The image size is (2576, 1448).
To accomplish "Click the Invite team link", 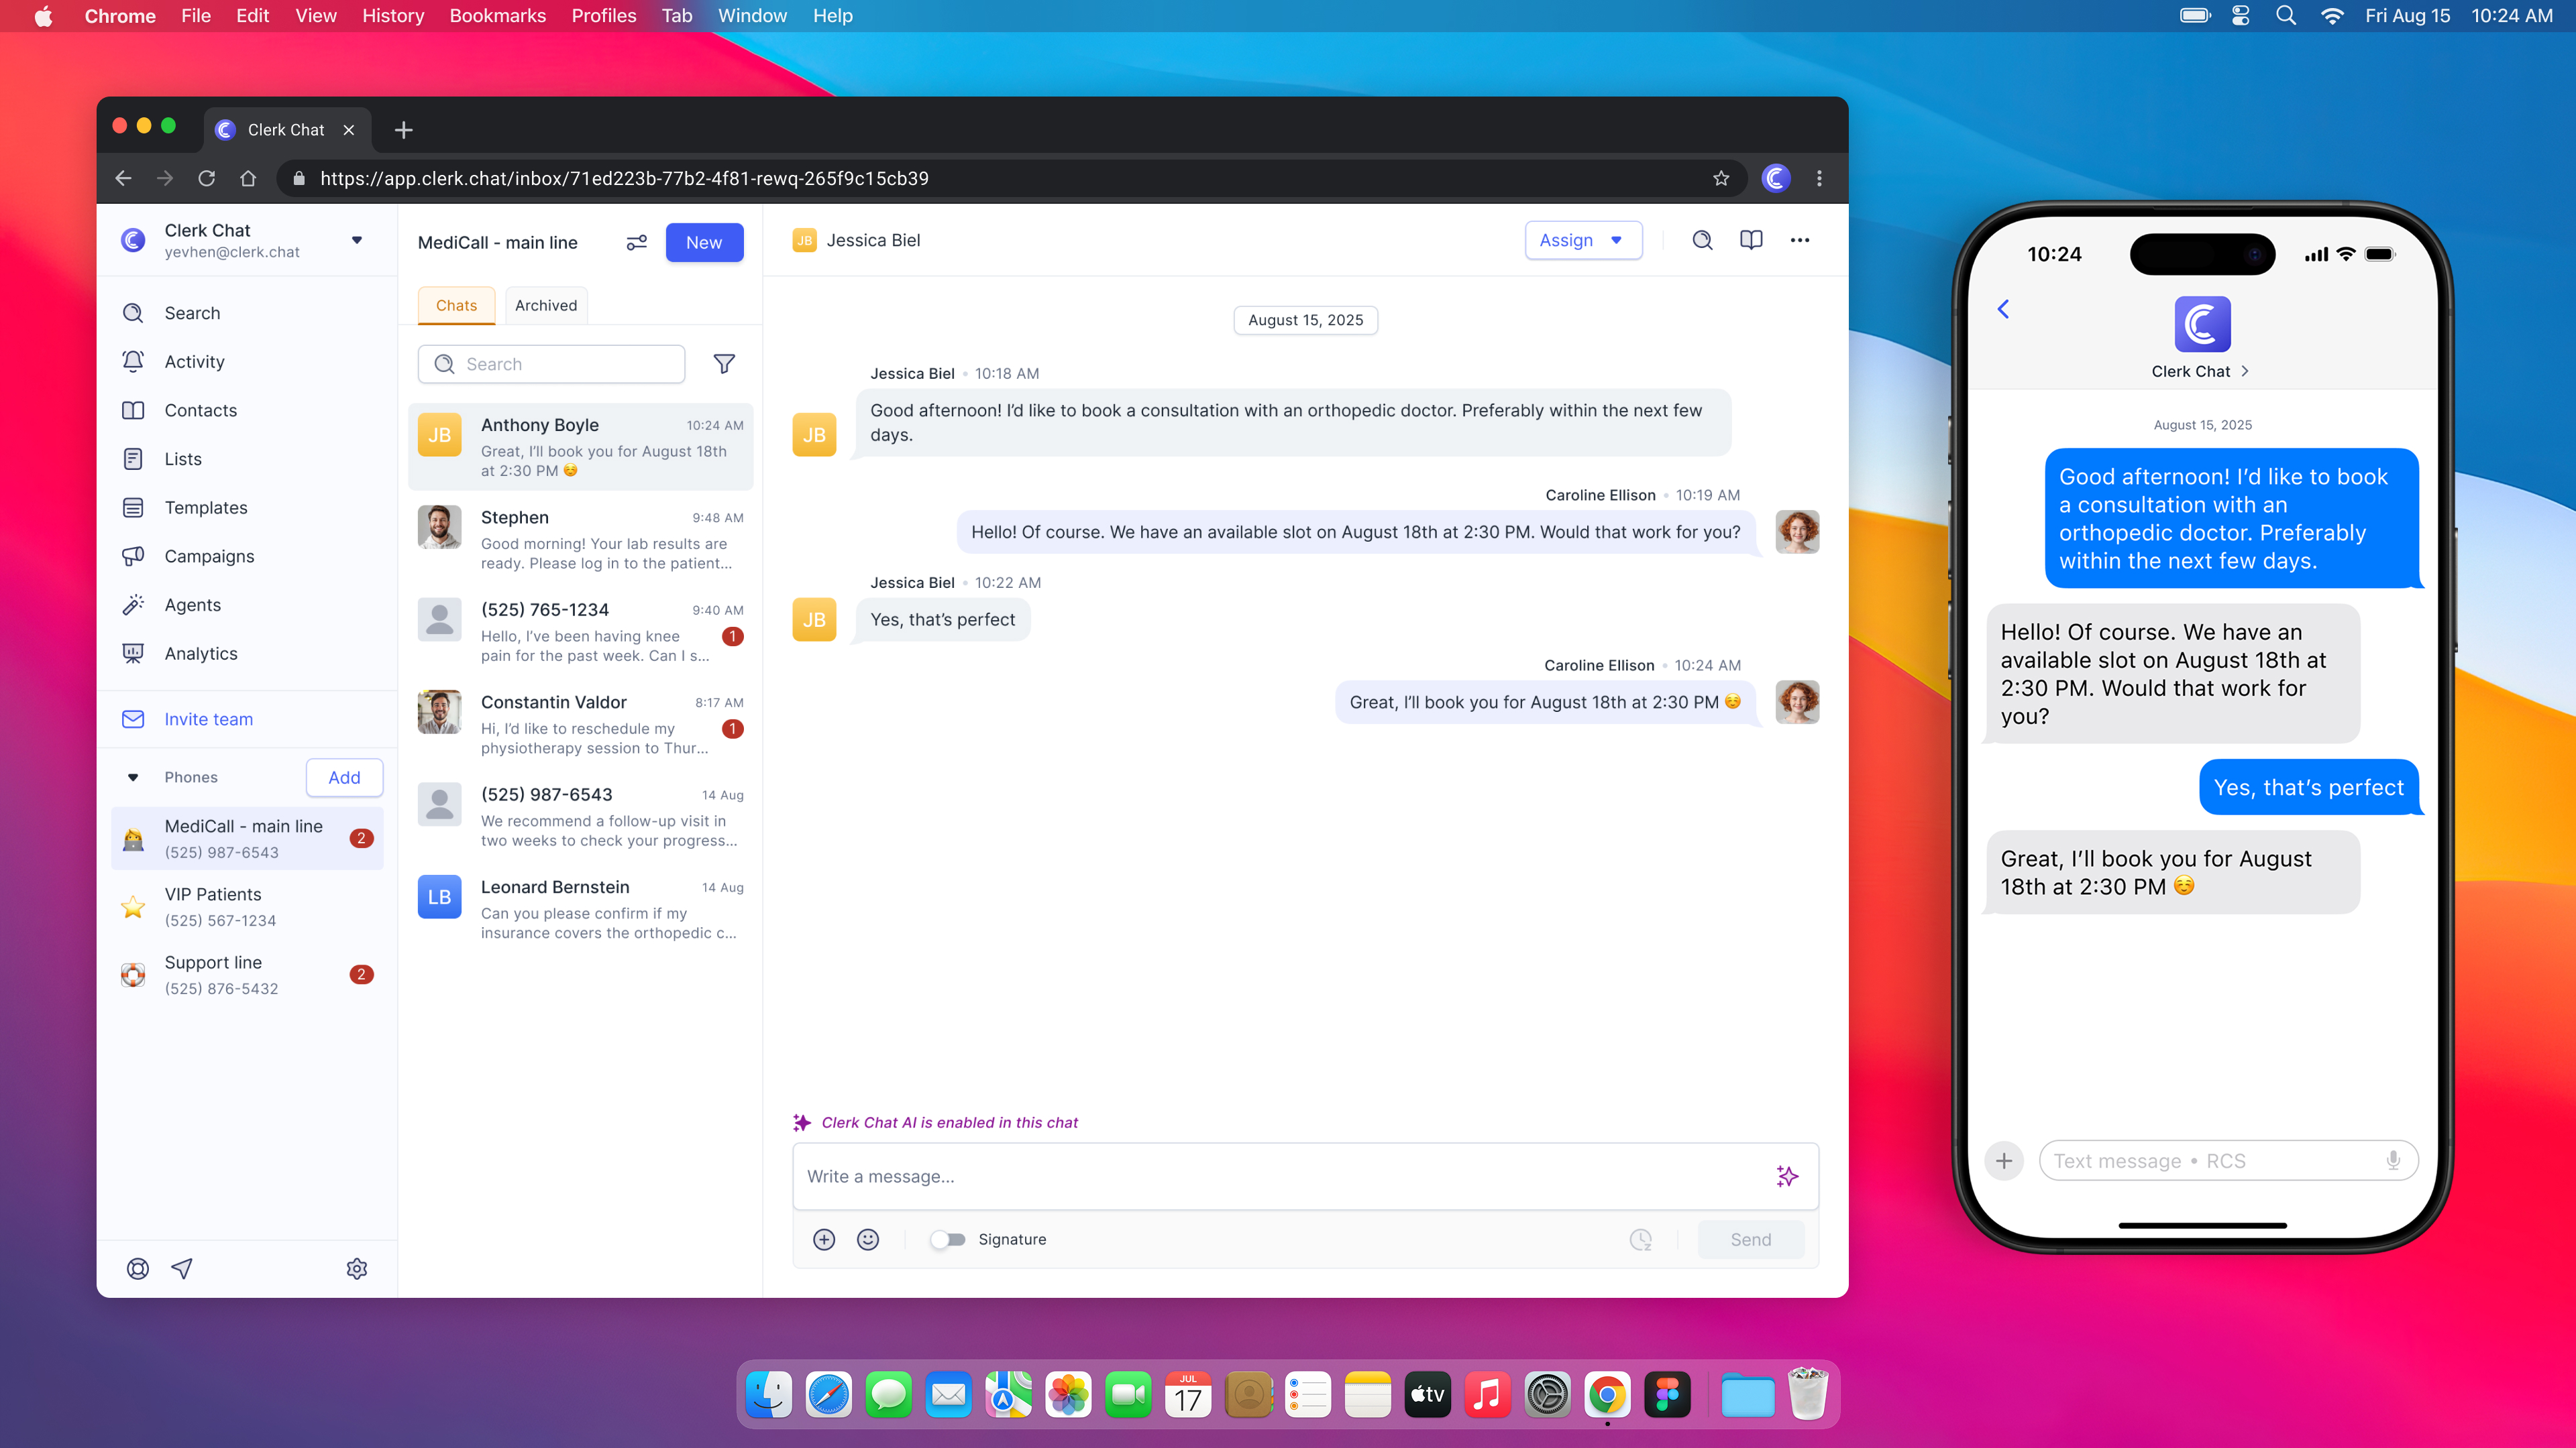I will [208, 719].
